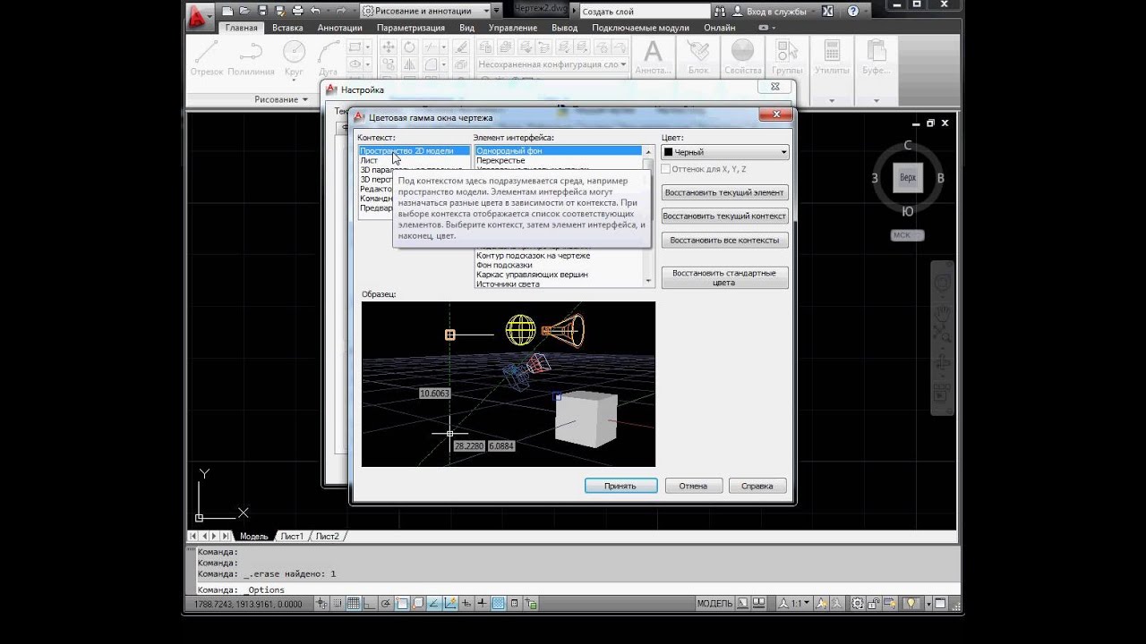Enable the Оттенок для X, Y, Z checkbox
Screen dimensions: 1146x644
point(666,169)
